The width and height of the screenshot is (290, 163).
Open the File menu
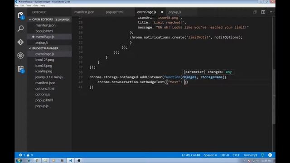(17, 5)
